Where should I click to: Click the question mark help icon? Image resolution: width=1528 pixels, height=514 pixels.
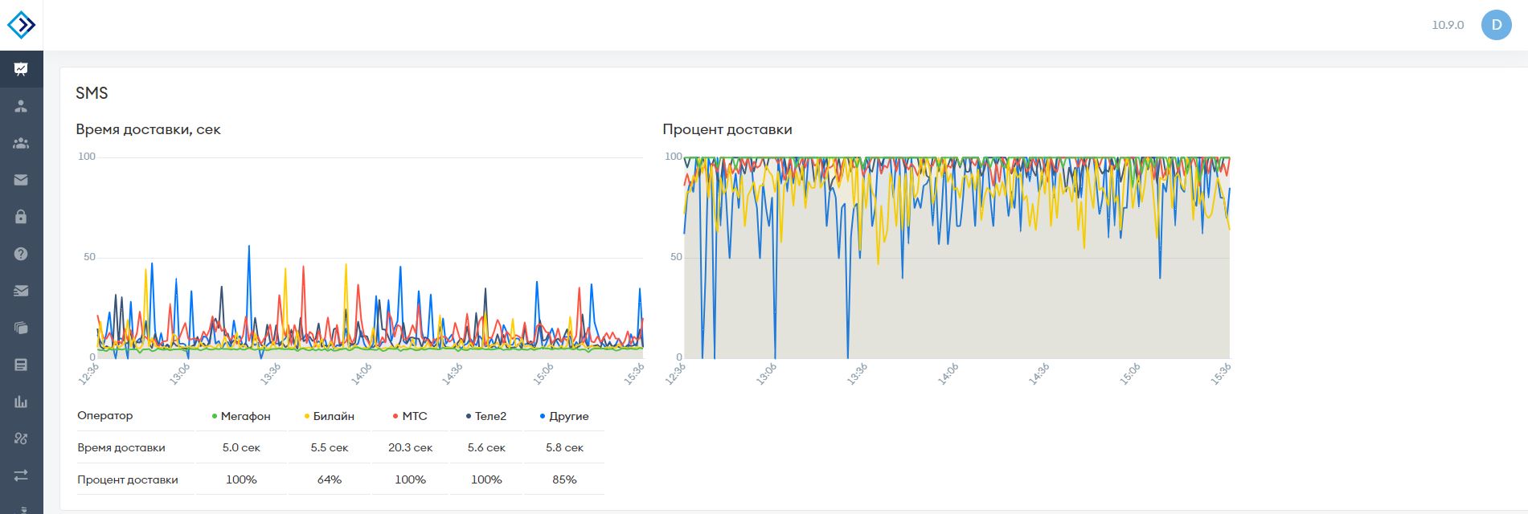coord(21,254)
